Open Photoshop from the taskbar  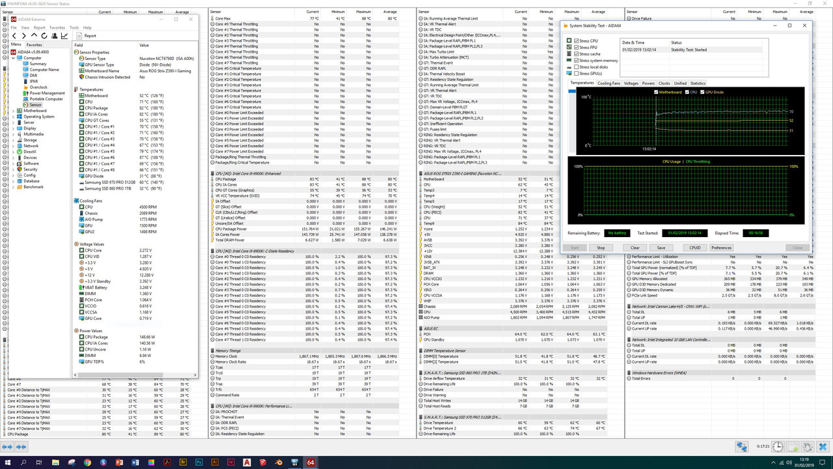198,462
